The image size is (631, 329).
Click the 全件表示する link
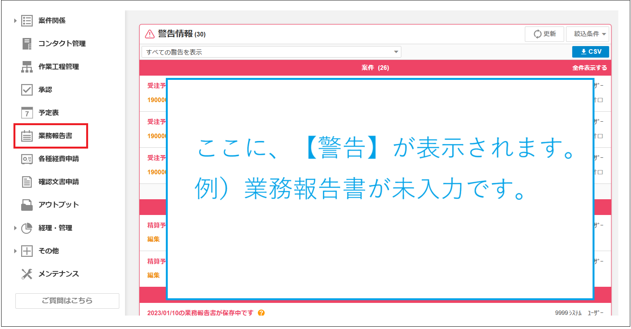click(589, 68)
